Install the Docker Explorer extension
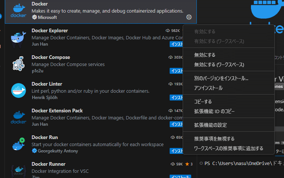 pos(176,44)
